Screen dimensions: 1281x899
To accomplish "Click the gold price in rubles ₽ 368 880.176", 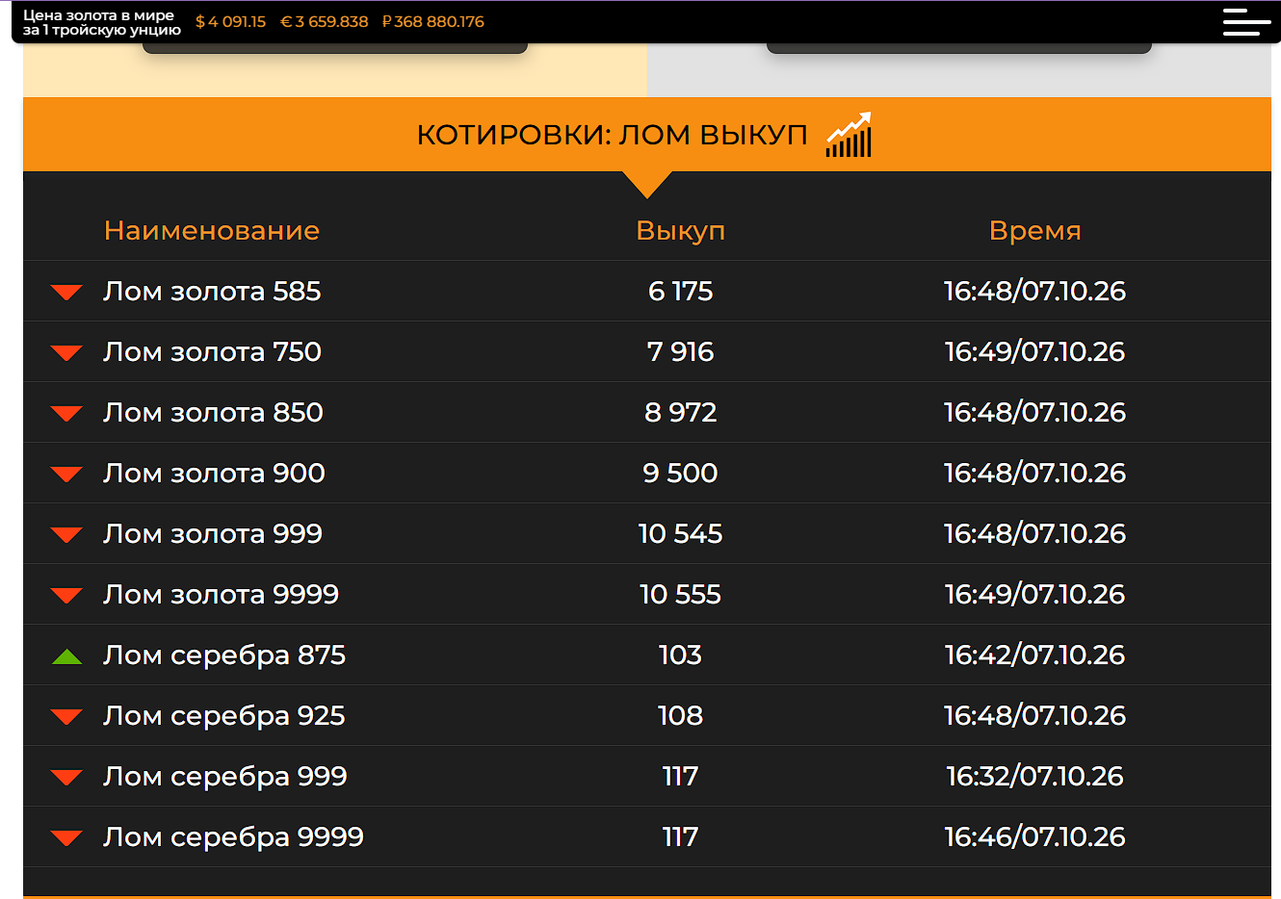I will point(433,22).
